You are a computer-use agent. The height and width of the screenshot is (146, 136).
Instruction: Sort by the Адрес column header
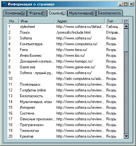point(80,21)
